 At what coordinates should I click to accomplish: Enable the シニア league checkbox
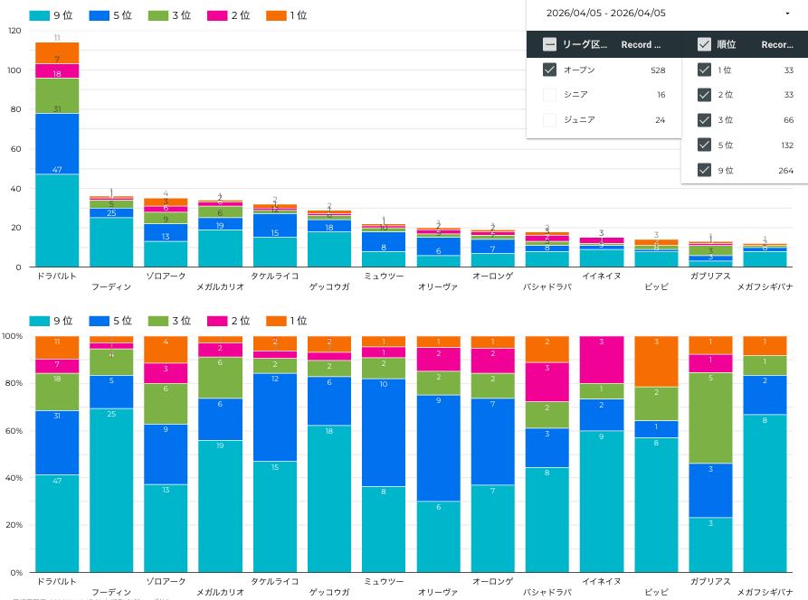[x=549, y=95]
